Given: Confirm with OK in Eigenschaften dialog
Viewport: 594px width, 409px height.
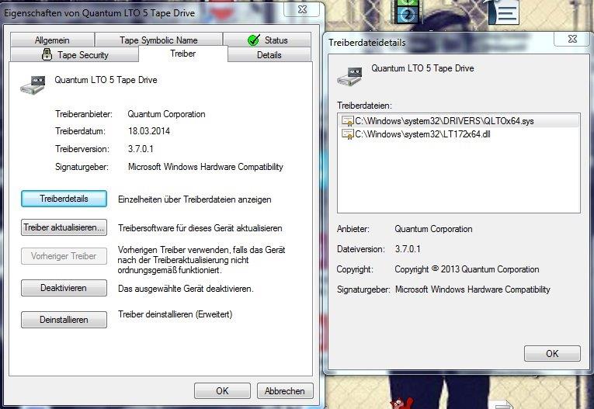Looking at the screenshot, I should 222,391.
